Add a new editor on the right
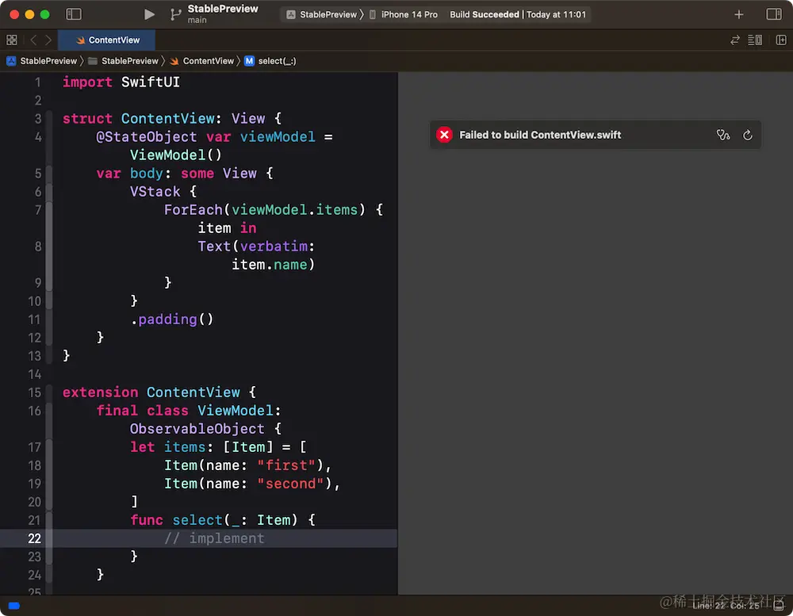The image size is (793, 616). [x=781, y=40]
